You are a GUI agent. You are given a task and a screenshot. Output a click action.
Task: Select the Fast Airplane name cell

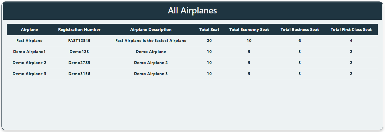[30, 41]
